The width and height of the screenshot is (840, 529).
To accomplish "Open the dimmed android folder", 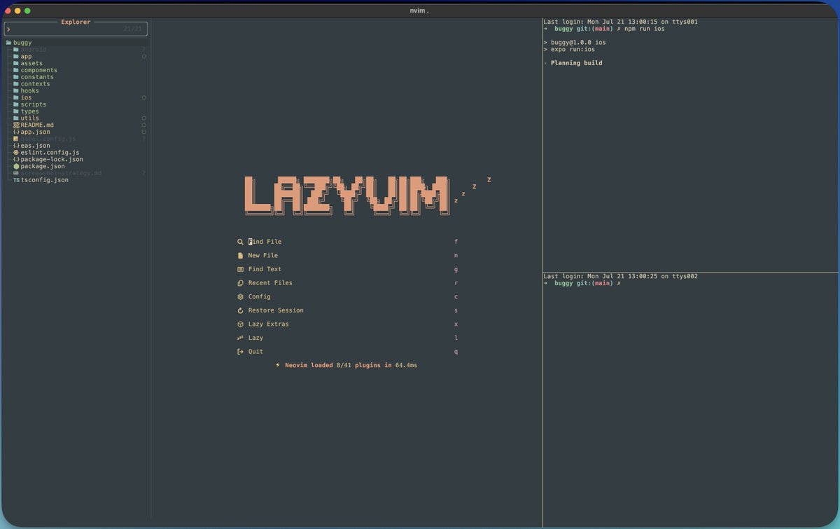I will pyautogui.click(x=34, y=50).
